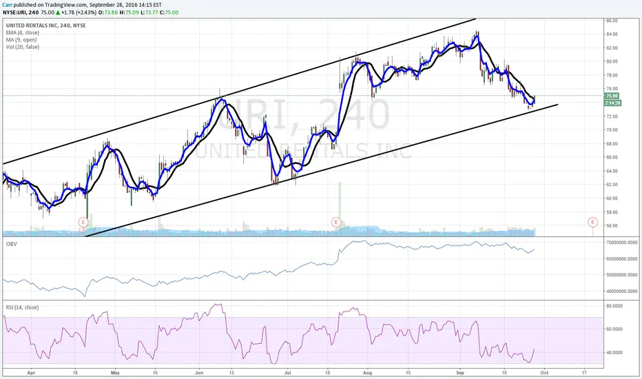Click the '80.0000' RSI axis label
The image size is (642, 379).
click(614, 306)
